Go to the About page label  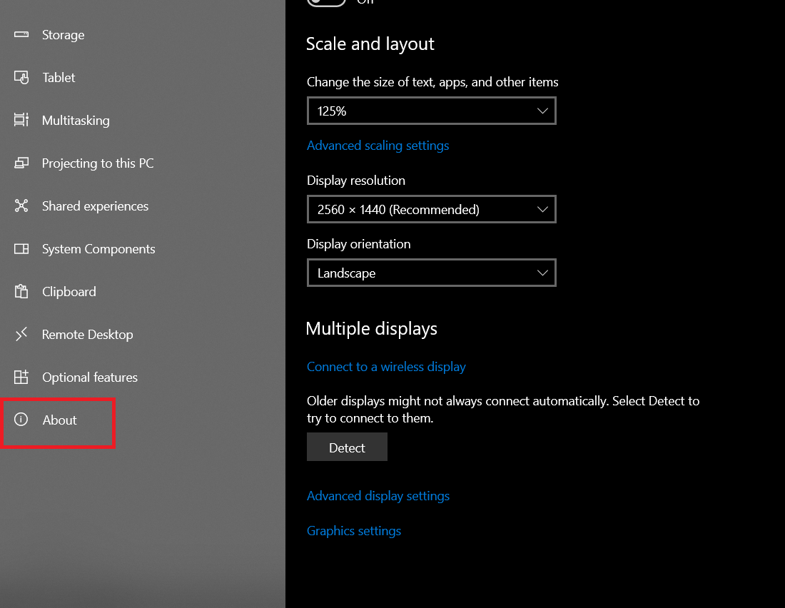59,420
